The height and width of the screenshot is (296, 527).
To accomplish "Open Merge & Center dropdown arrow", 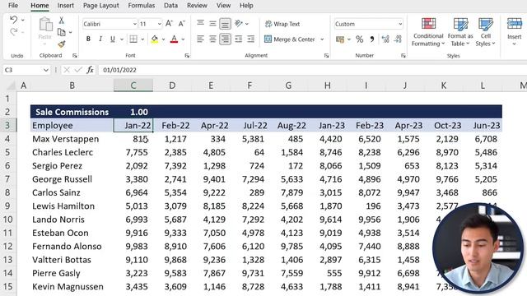I will tap(322, 39).
